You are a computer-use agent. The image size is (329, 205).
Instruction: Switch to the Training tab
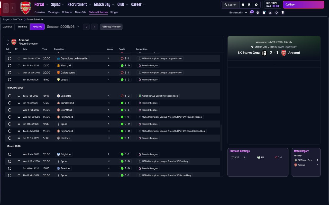[x=22, y=27]
